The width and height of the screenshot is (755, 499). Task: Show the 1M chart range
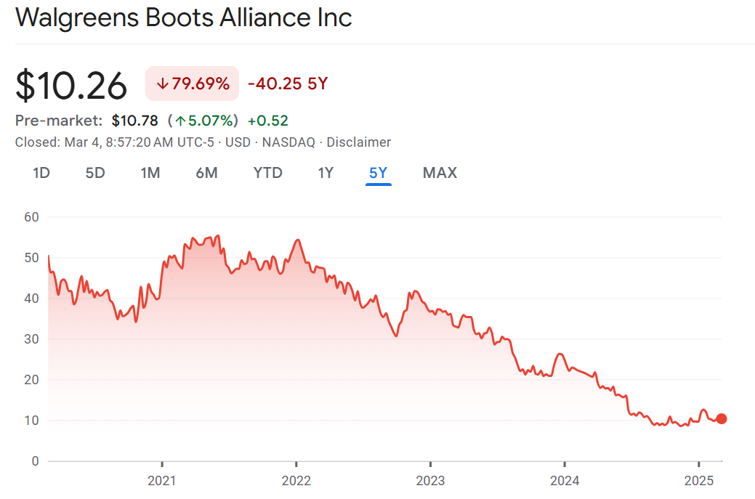pos(150,173)
